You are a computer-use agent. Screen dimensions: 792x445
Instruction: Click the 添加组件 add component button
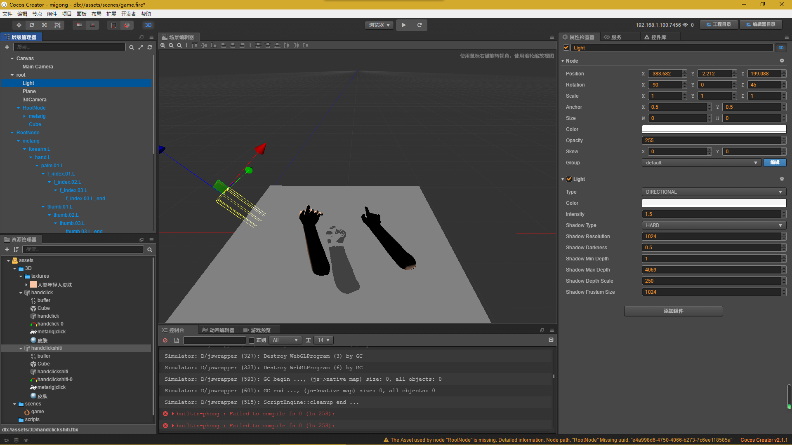673,311
